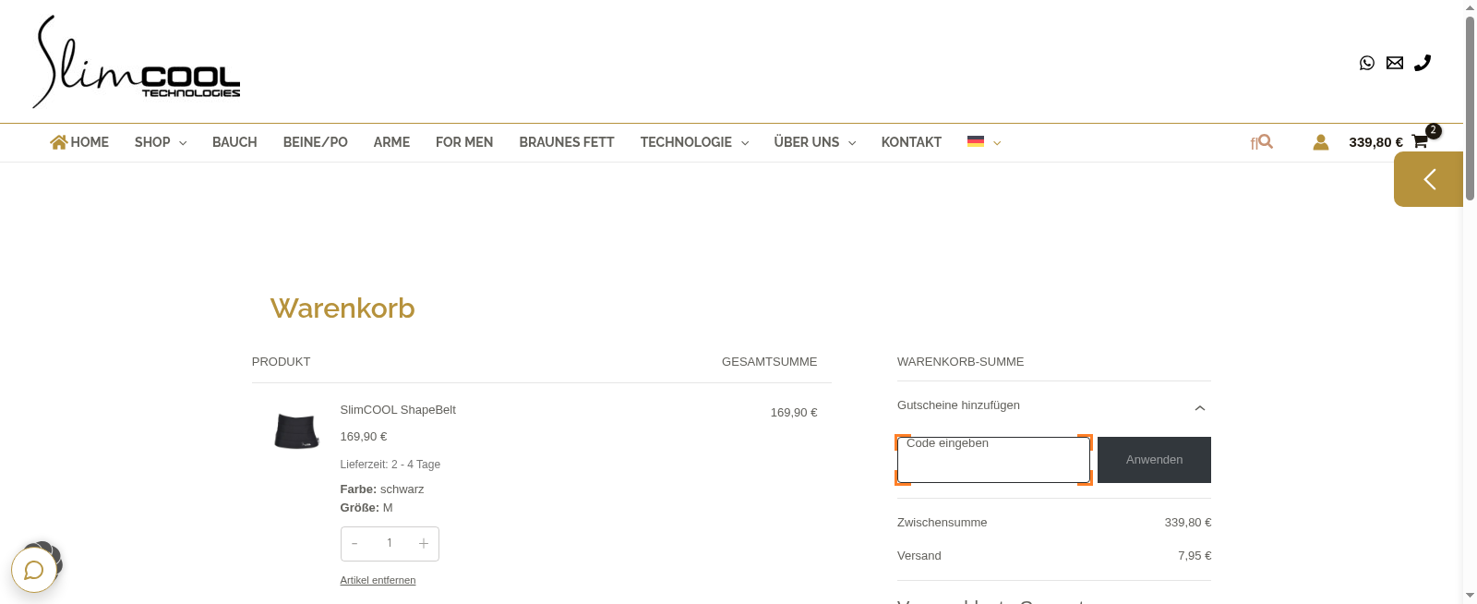Open the user account icon

click(1320, 142)
